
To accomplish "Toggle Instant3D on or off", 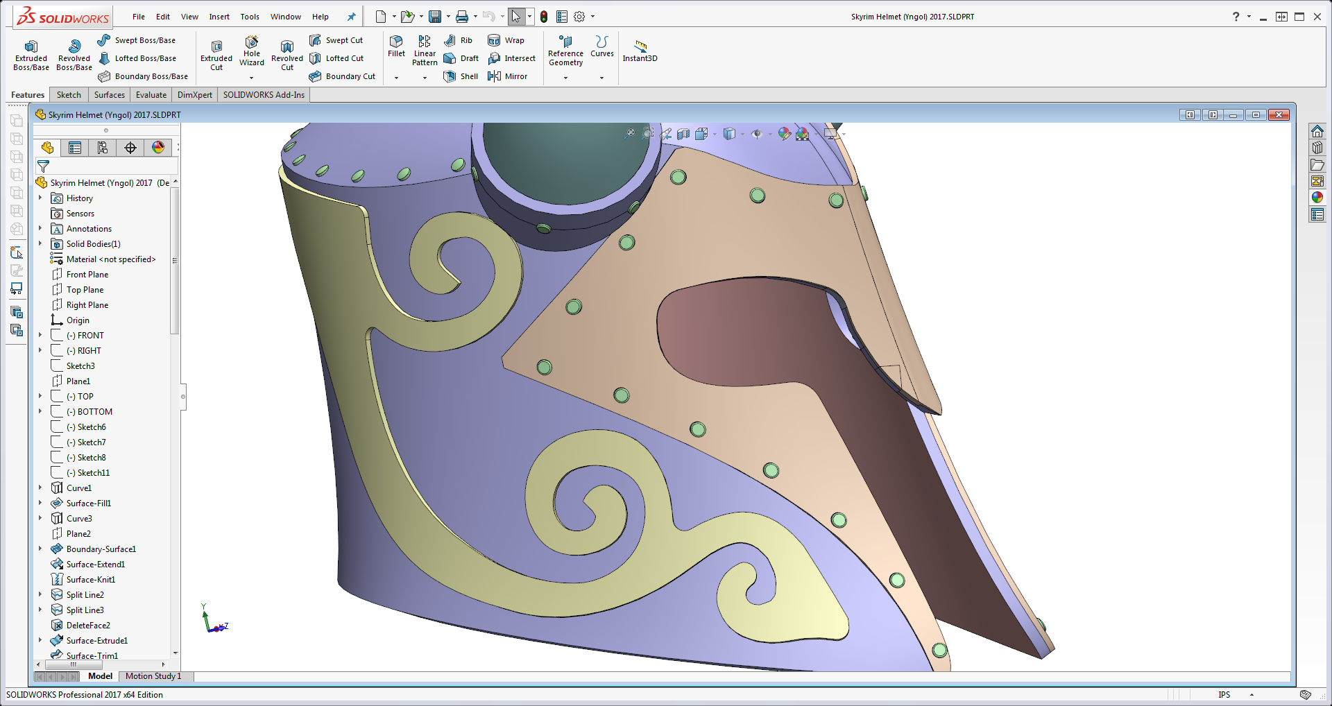I will (x=640, y=51).
